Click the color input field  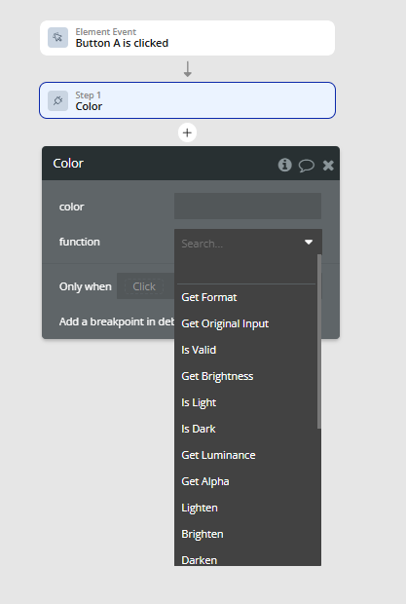coord(247,207)
